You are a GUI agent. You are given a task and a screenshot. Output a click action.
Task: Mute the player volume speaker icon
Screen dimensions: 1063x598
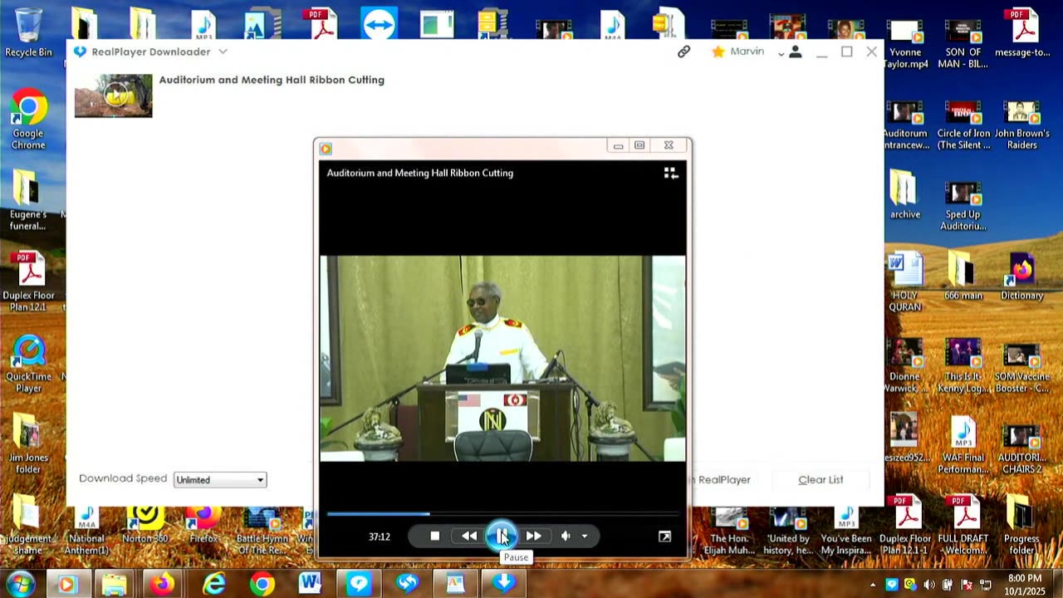coord(566,537)
